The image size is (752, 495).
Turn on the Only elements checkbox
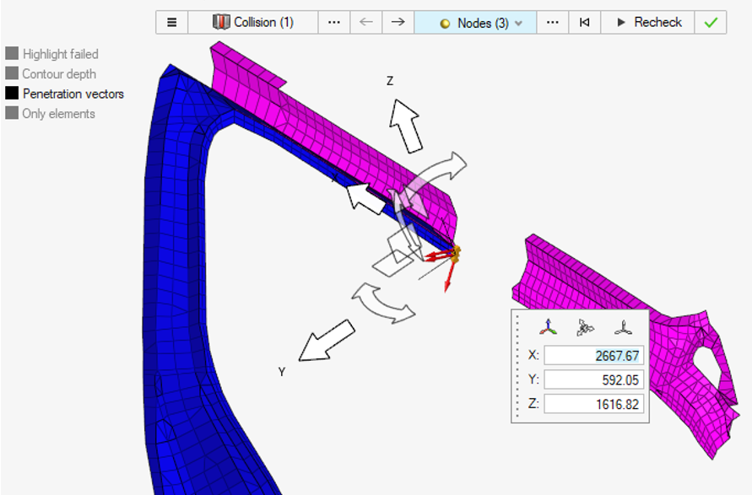[x=12, y=113]
